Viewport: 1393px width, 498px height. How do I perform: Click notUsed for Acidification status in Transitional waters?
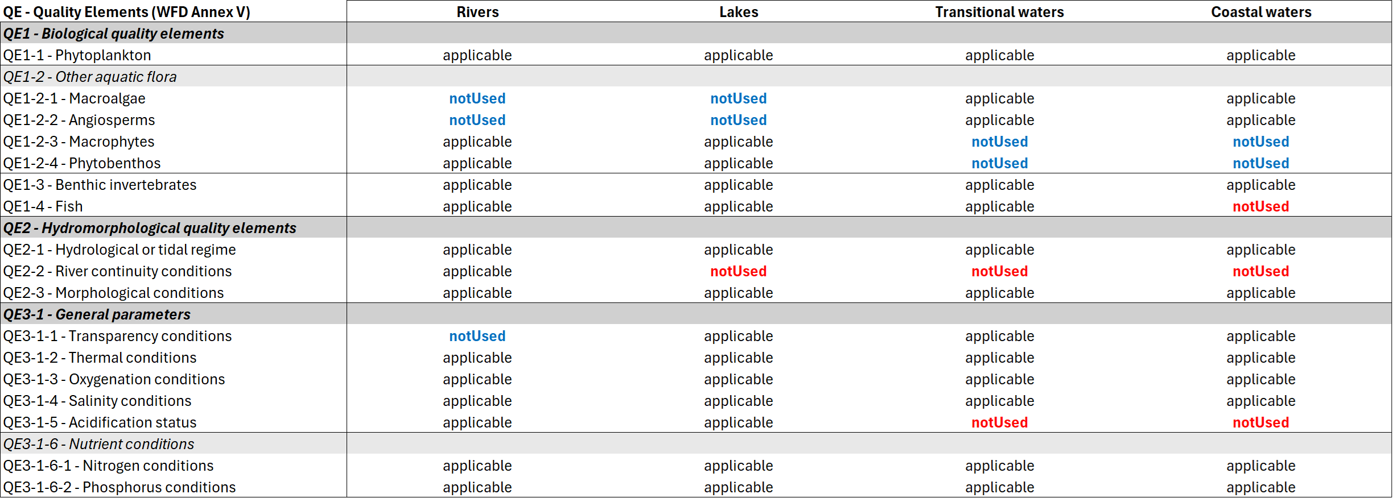click(x=1000, y=422)
